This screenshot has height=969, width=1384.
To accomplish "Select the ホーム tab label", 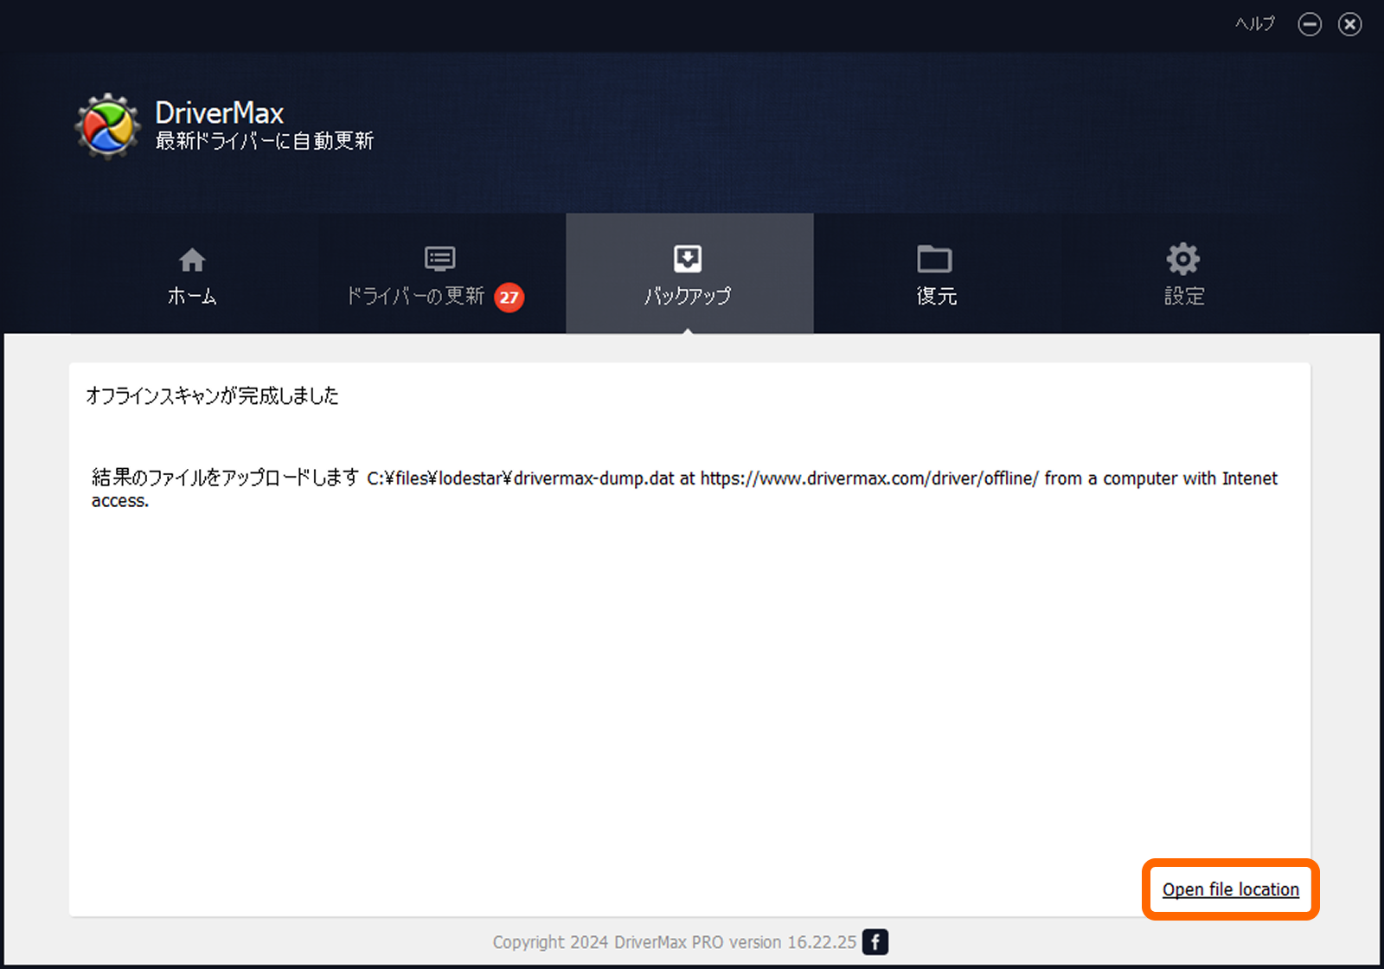I will coord(192,297).
